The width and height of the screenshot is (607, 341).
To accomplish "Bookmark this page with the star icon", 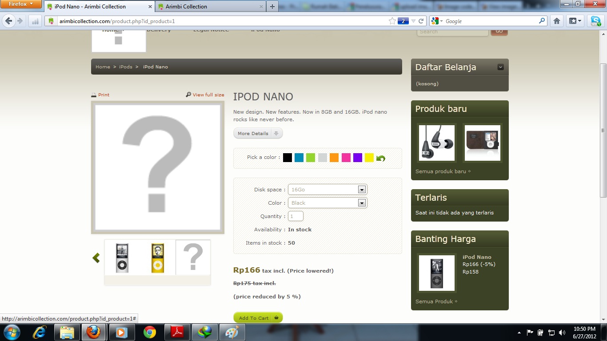I will [392, 21].
